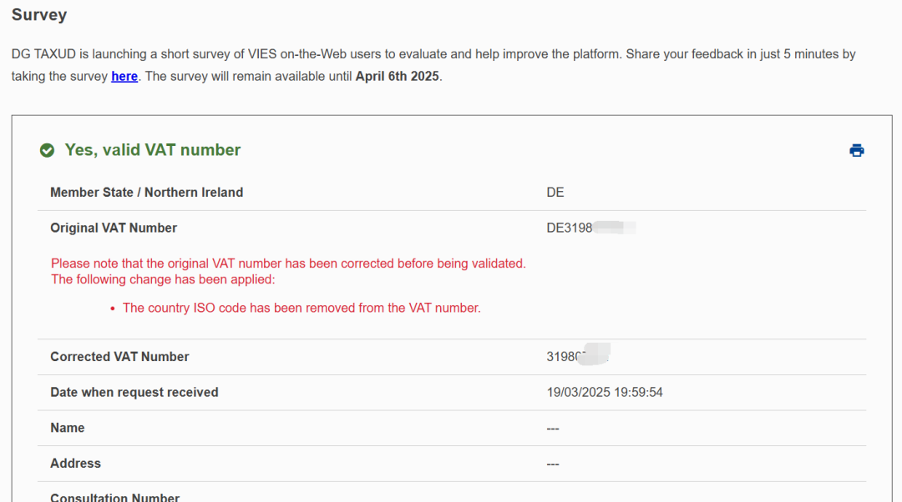Click the 'Address' row label
The image size is (902, 502).
coord(75,464)
